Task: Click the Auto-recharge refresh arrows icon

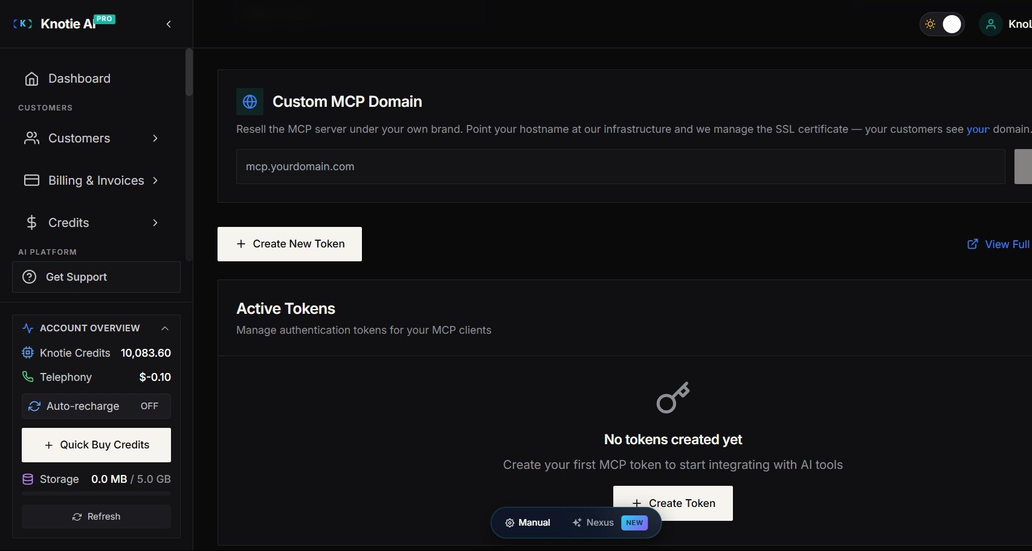Action: point(34,406)
